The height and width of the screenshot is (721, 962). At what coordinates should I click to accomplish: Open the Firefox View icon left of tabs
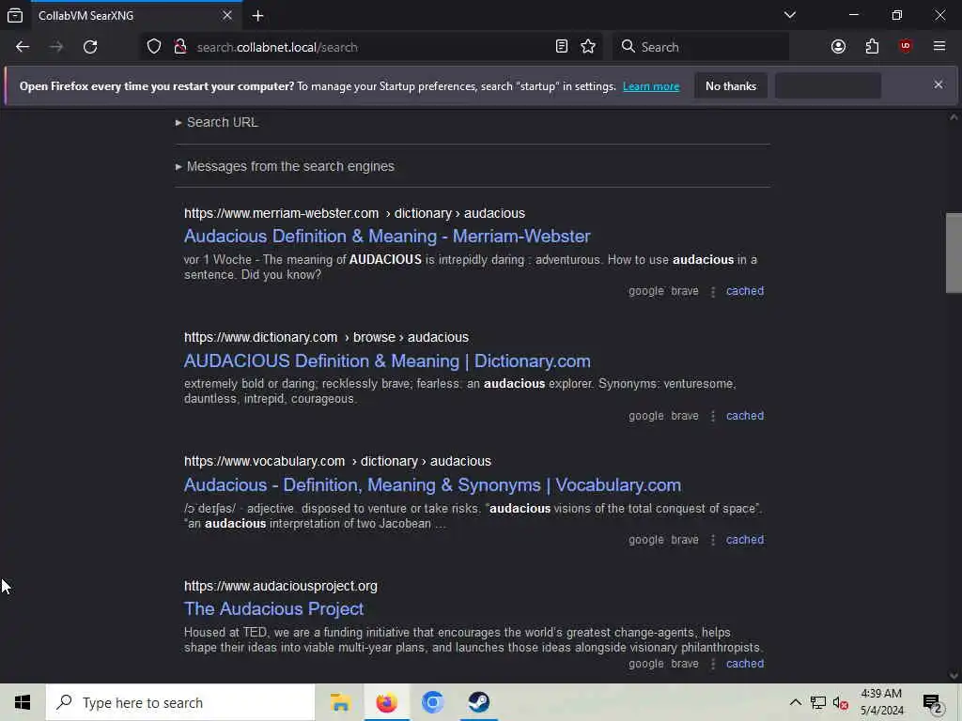15,15
